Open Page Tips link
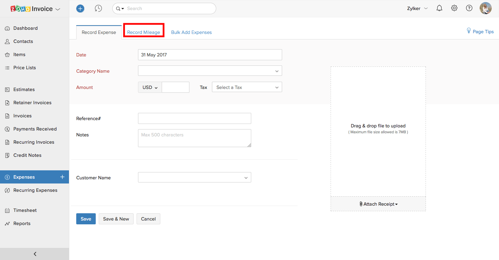 click(x=480, y=32)
